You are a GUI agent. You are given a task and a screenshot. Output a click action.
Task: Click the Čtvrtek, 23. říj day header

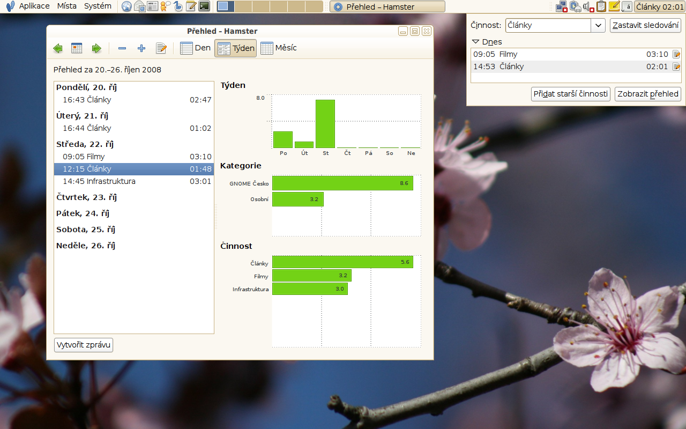click(x=86, y=197)
